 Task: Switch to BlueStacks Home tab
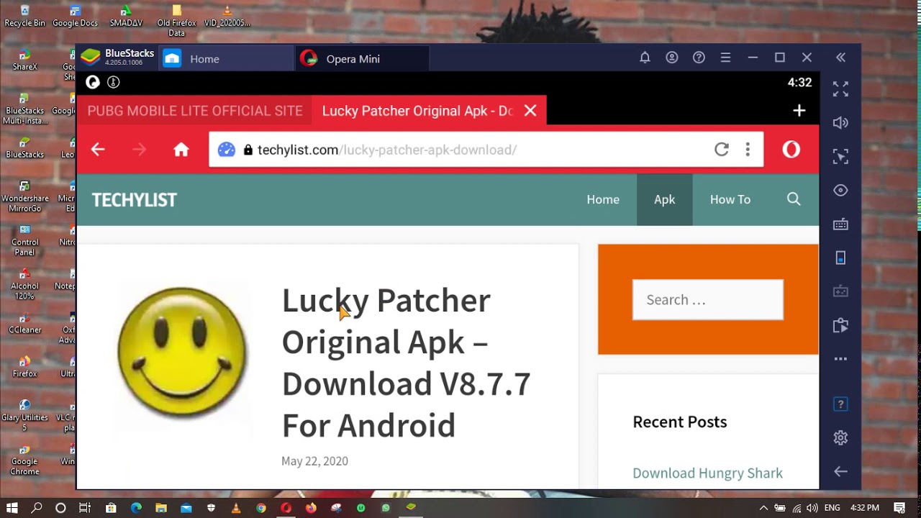click(225, 59)
